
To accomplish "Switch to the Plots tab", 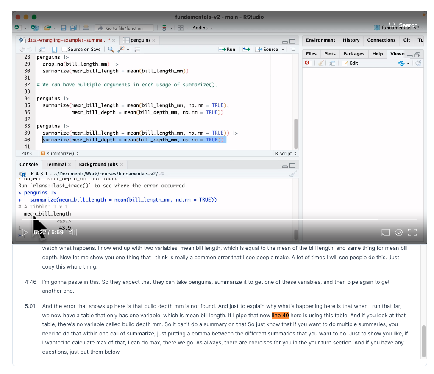I will [x=330, y=54].
